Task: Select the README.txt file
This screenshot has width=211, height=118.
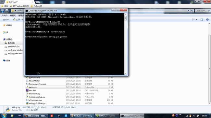Action: pyautogui.click(x=33, y=81)
